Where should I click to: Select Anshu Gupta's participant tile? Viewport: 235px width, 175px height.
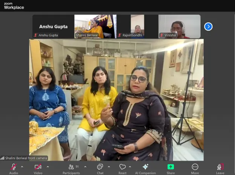coord(53,27)
